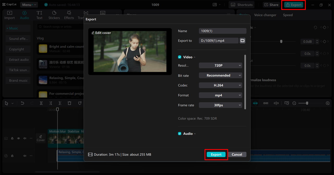Open the Text tool panel
This screenshot has width=334, height=175.
tap(39, 15)
